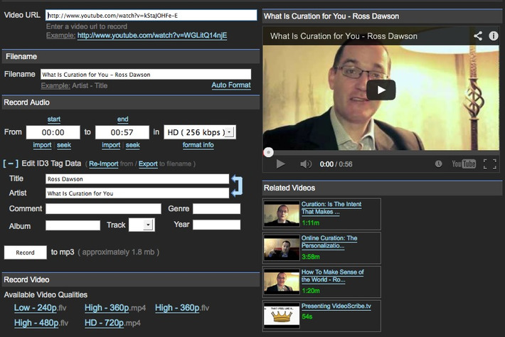Click import under the end time field
The width and height of the screenshot is (505, 337).
[x=111, y=145]
